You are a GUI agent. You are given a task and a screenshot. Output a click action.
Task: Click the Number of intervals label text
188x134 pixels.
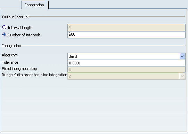pos(24,35)
